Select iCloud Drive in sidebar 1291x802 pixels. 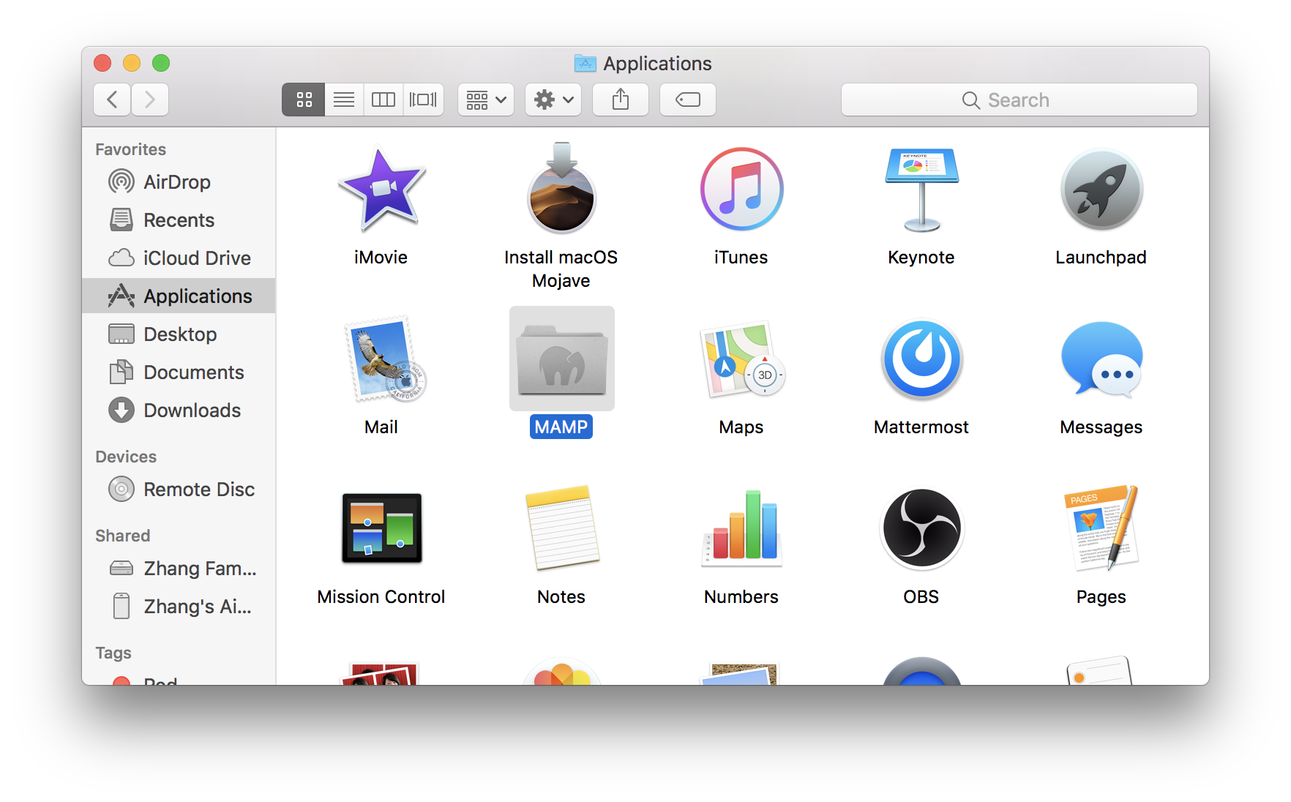pos(196,258)
